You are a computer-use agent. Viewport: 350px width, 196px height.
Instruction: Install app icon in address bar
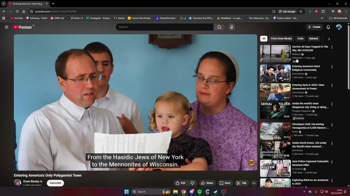(274, 11)
